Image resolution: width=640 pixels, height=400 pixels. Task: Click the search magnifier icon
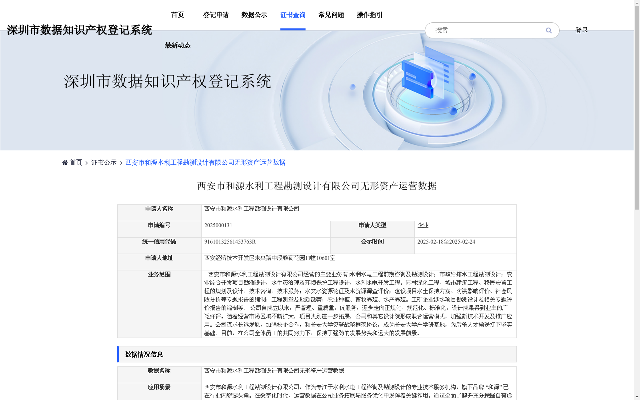(x=548, y=30)
